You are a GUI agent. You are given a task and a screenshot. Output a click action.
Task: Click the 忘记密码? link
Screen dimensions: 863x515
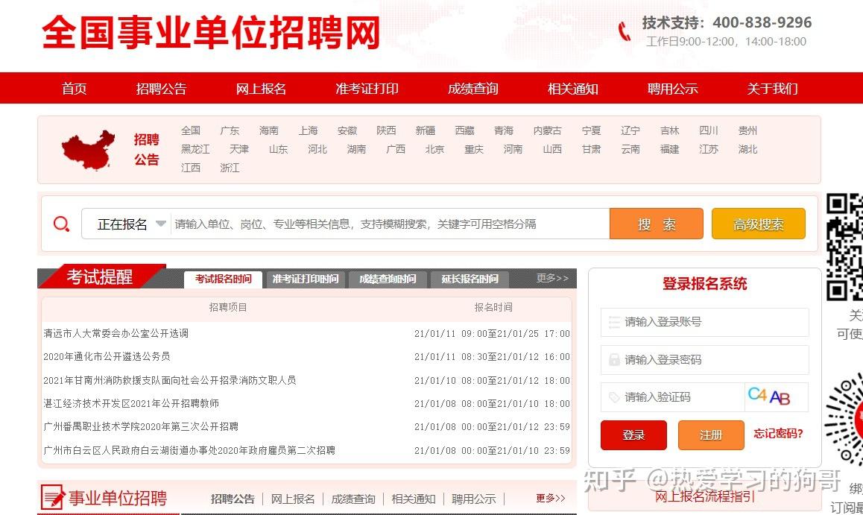point(778,434)
